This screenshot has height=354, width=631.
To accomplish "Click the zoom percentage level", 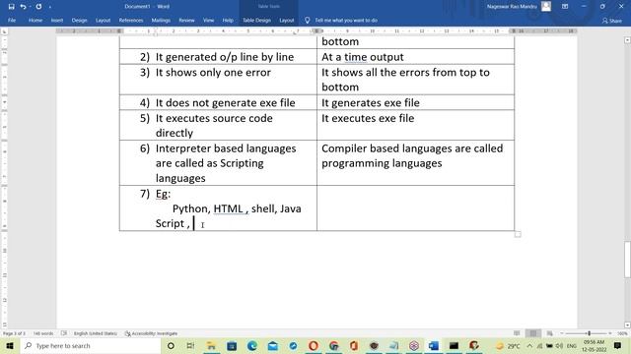I will (622, 333).
